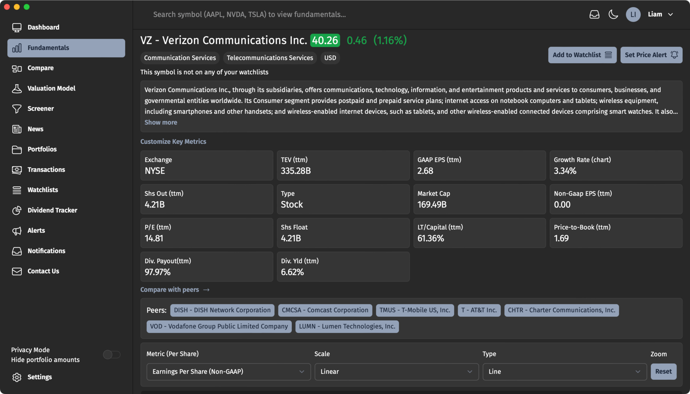Click the News newspaper icon
This screenshot has height=394, width=690.
(x=17, y=129)
